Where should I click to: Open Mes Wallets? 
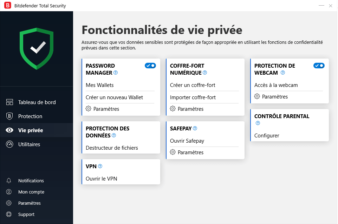(x=99, y=85)
